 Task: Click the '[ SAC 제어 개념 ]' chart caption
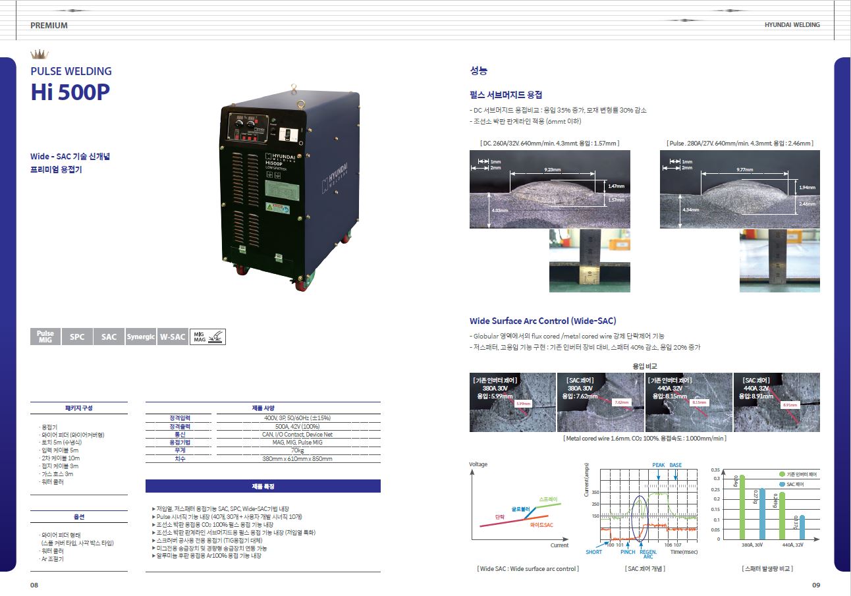[x=645, y=568]
